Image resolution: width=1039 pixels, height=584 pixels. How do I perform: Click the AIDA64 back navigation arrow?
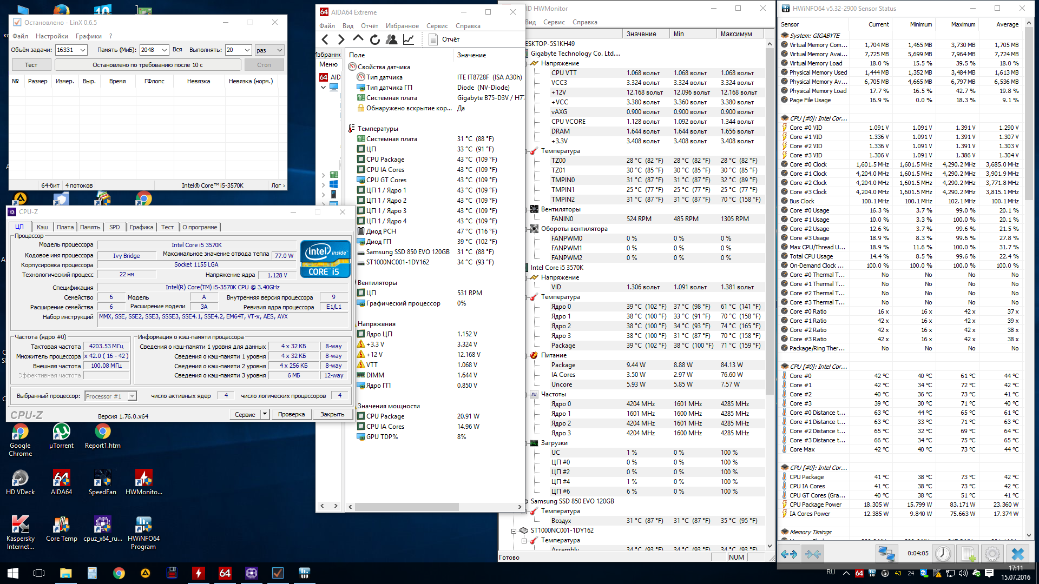tap(325, 39)
